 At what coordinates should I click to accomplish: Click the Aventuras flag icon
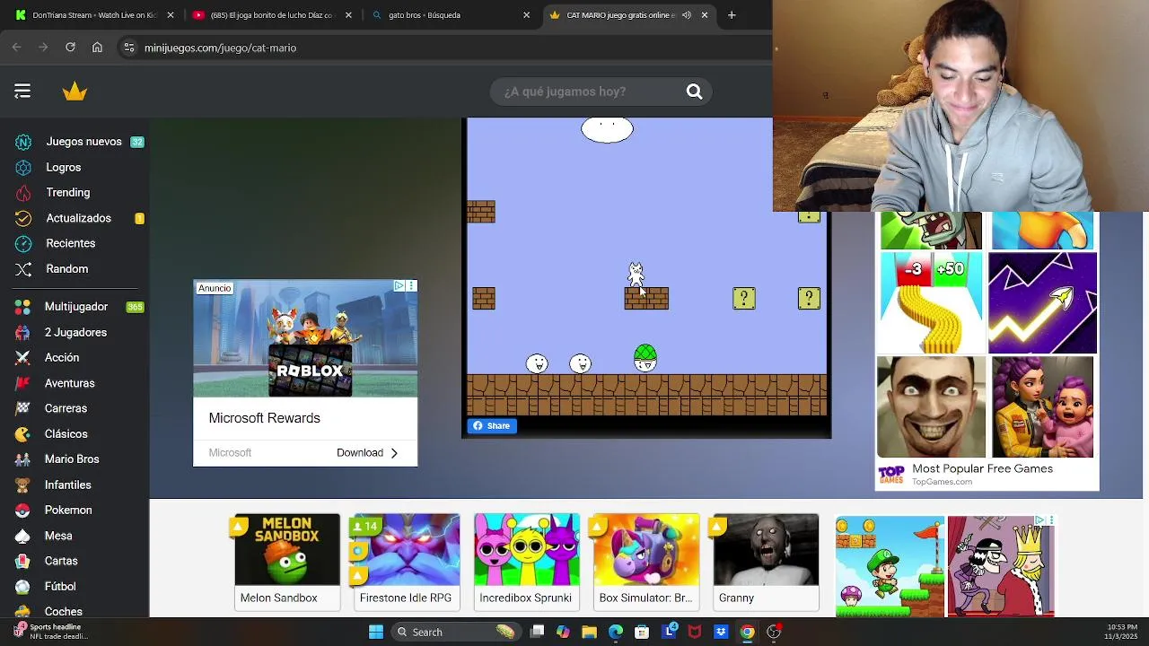(x=23, y=383)
